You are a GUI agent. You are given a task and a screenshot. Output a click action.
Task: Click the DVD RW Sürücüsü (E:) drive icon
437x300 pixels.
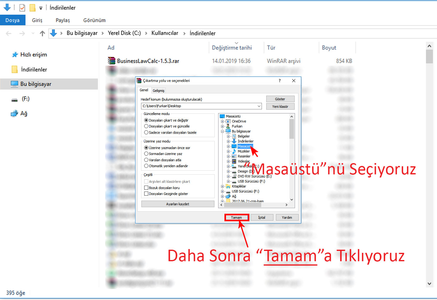(x=234, y=176)
